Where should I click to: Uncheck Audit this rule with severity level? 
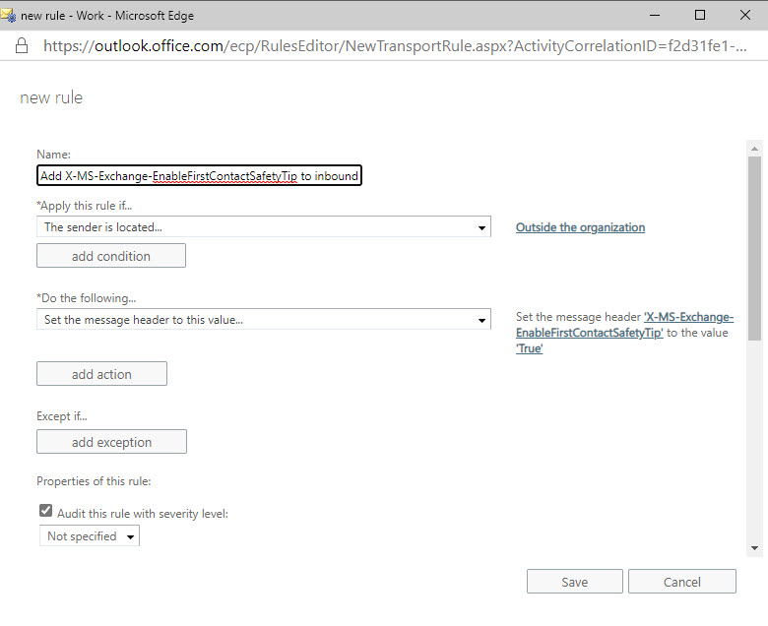45,511
